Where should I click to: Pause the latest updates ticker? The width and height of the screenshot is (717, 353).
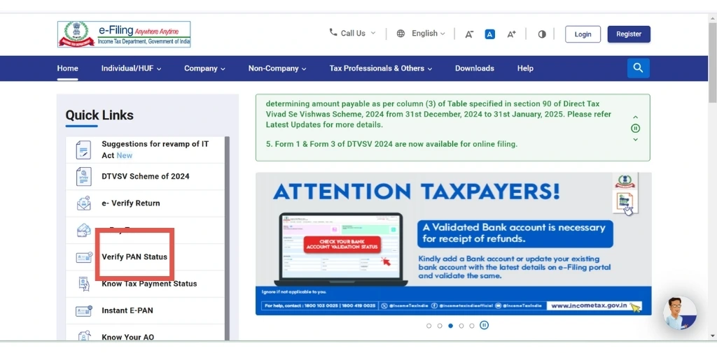(x=635, y=129)
